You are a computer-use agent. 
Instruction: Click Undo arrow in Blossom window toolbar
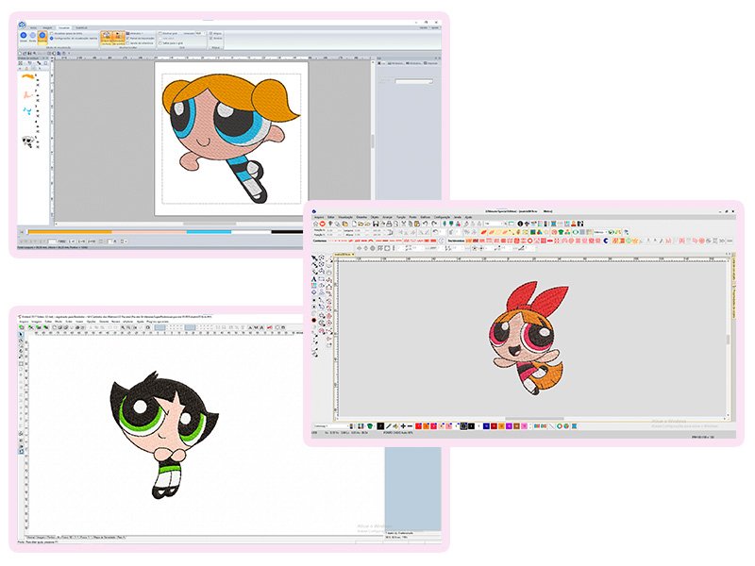[x=426, y=224]
